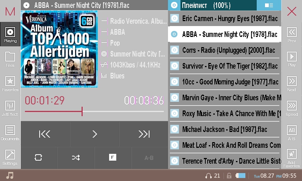Screen dimensions: 302x181
Task: Select Terence Trent d'Arby track
Action: pos(225,161)
